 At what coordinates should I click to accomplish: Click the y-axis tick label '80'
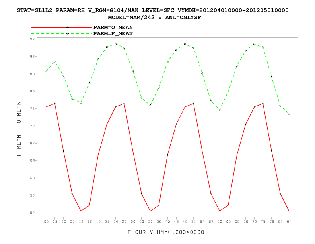32,91
